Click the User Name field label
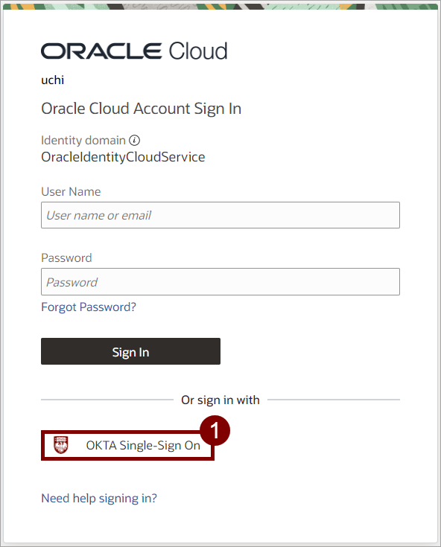Screen dimensions: 441x547 [x=71, y=191]
